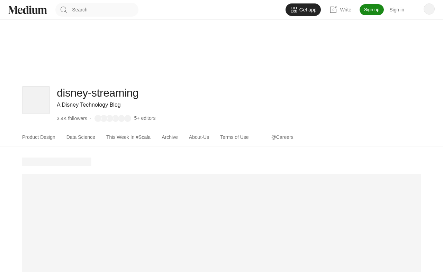Click the disney-streaming publication logo placeholder

[x=36, y=100]
